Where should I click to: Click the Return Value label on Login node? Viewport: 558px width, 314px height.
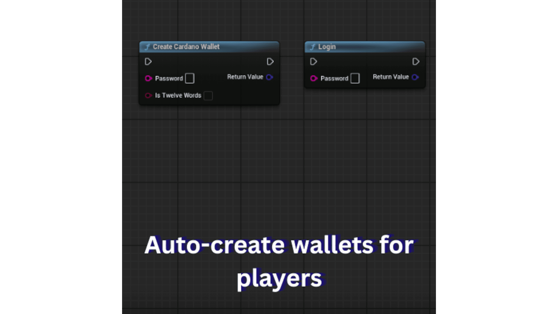(x=391, y=77)
